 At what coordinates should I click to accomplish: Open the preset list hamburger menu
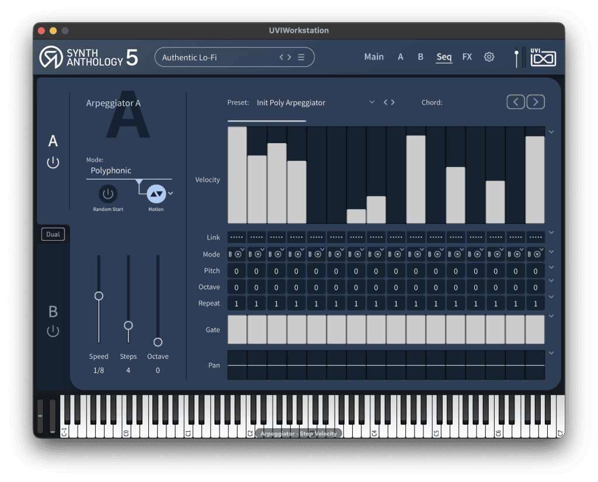tap(301, 57)
